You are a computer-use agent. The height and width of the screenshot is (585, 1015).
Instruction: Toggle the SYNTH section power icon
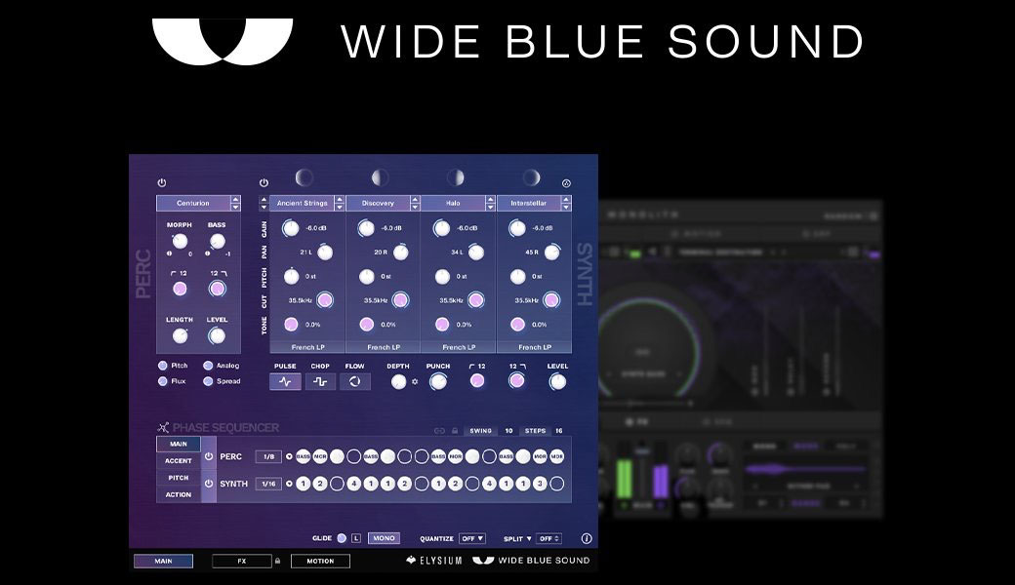pyautogui.click(x=264, y=183)
